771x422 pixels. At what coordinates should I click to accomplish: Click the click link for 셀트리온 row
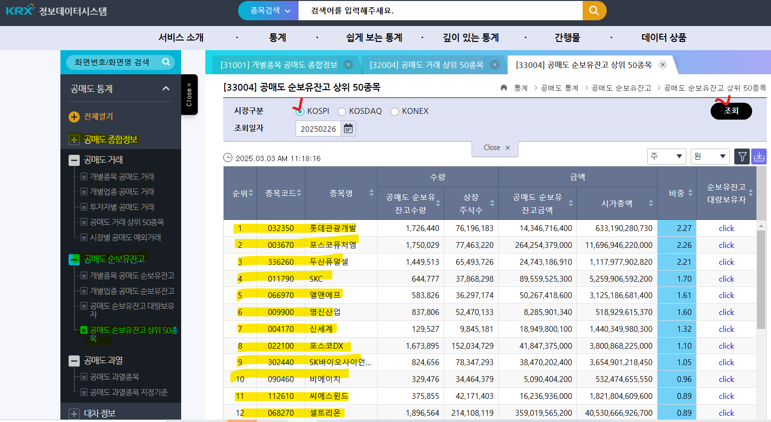(x=726, y=413)
